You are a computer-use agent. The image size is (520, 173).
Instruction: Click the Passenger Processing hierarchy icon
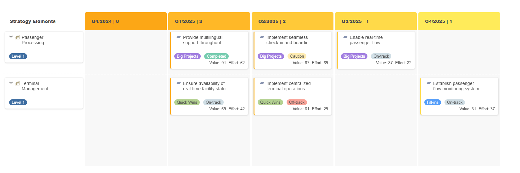pyautogui.click(x=17, y=37)
